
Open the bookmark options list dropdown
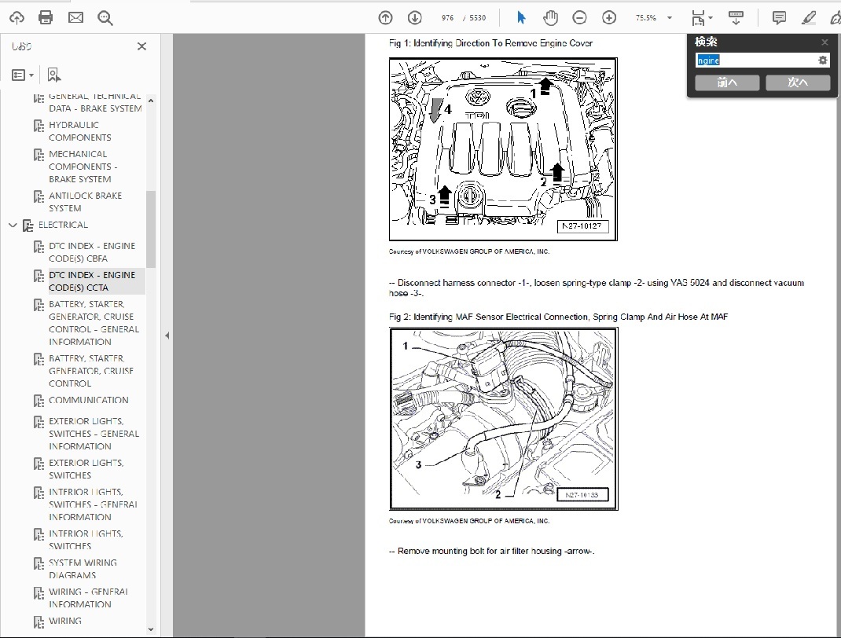(x=23, y=75)
